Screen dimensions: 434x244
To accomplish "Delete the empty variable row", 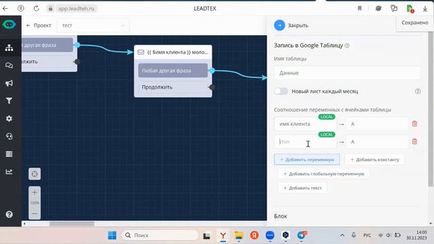I will pyautogui.click(x=414, y=142).
